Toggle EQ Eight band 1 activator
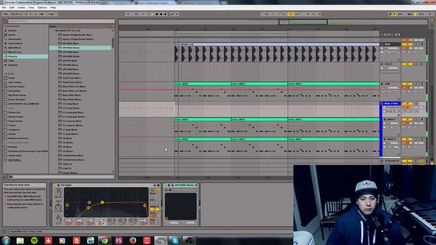The width and height of the screenshot is (436, 245). (x=67, y=223)
